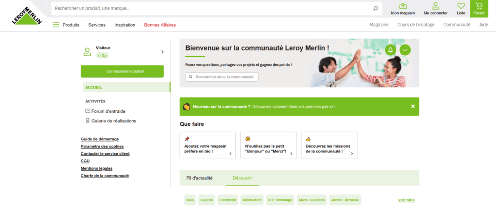Select the DIY / Bricolage tag
Viewport: 496px width, 210px height.
point(280,200)
